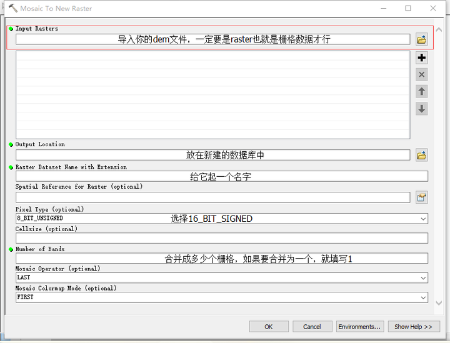Remove selected raster with X button
The height and width of the screenshot is (343, 450).
click(421, 74)
